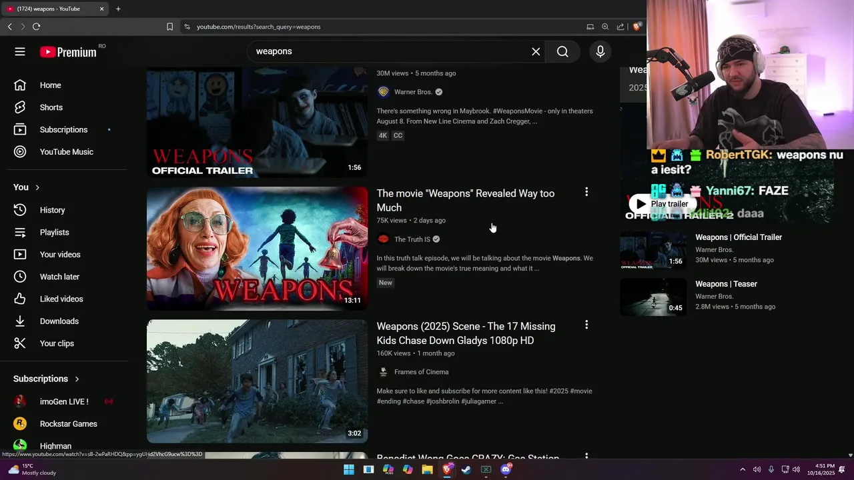
Task: Open Brave browser from the taskbar
Action: [x=447, y=469]
